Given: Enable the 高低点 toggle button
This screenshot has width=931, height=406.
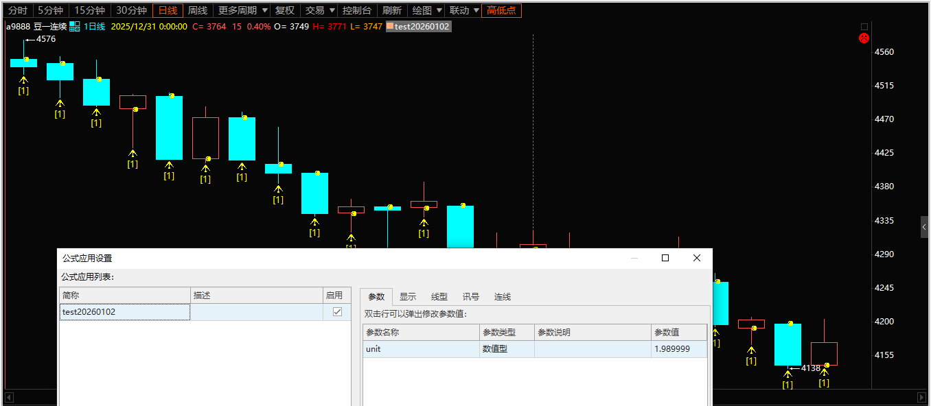Looking at the screenshot, I should pyautogui.click(x=501, y=10).
